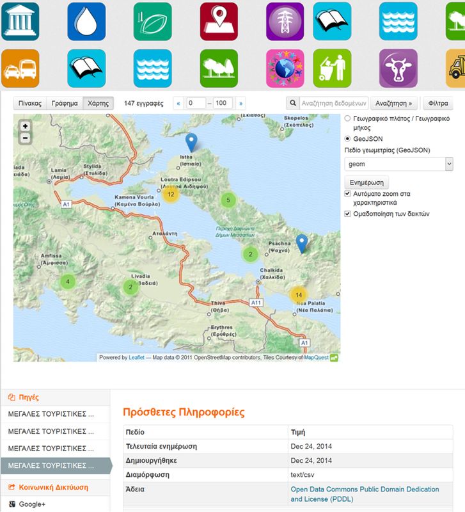Open the red map pin category icon
The width and height of the screenshot is (465, 512).
(x=219, y=22)
